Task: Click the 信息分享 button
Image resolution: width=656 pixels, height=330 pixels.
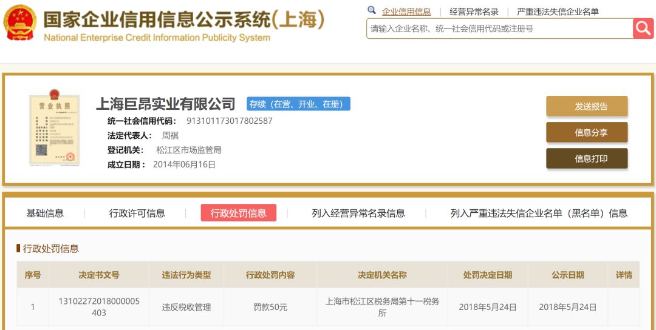Action: coord(587,132)
